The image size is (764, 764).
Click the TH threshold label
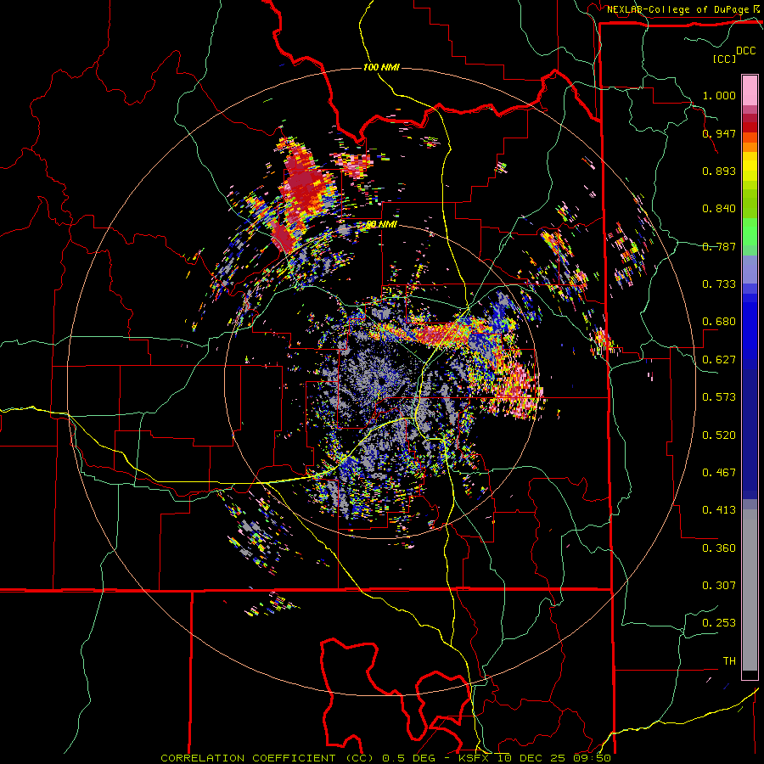pos(729,661)
